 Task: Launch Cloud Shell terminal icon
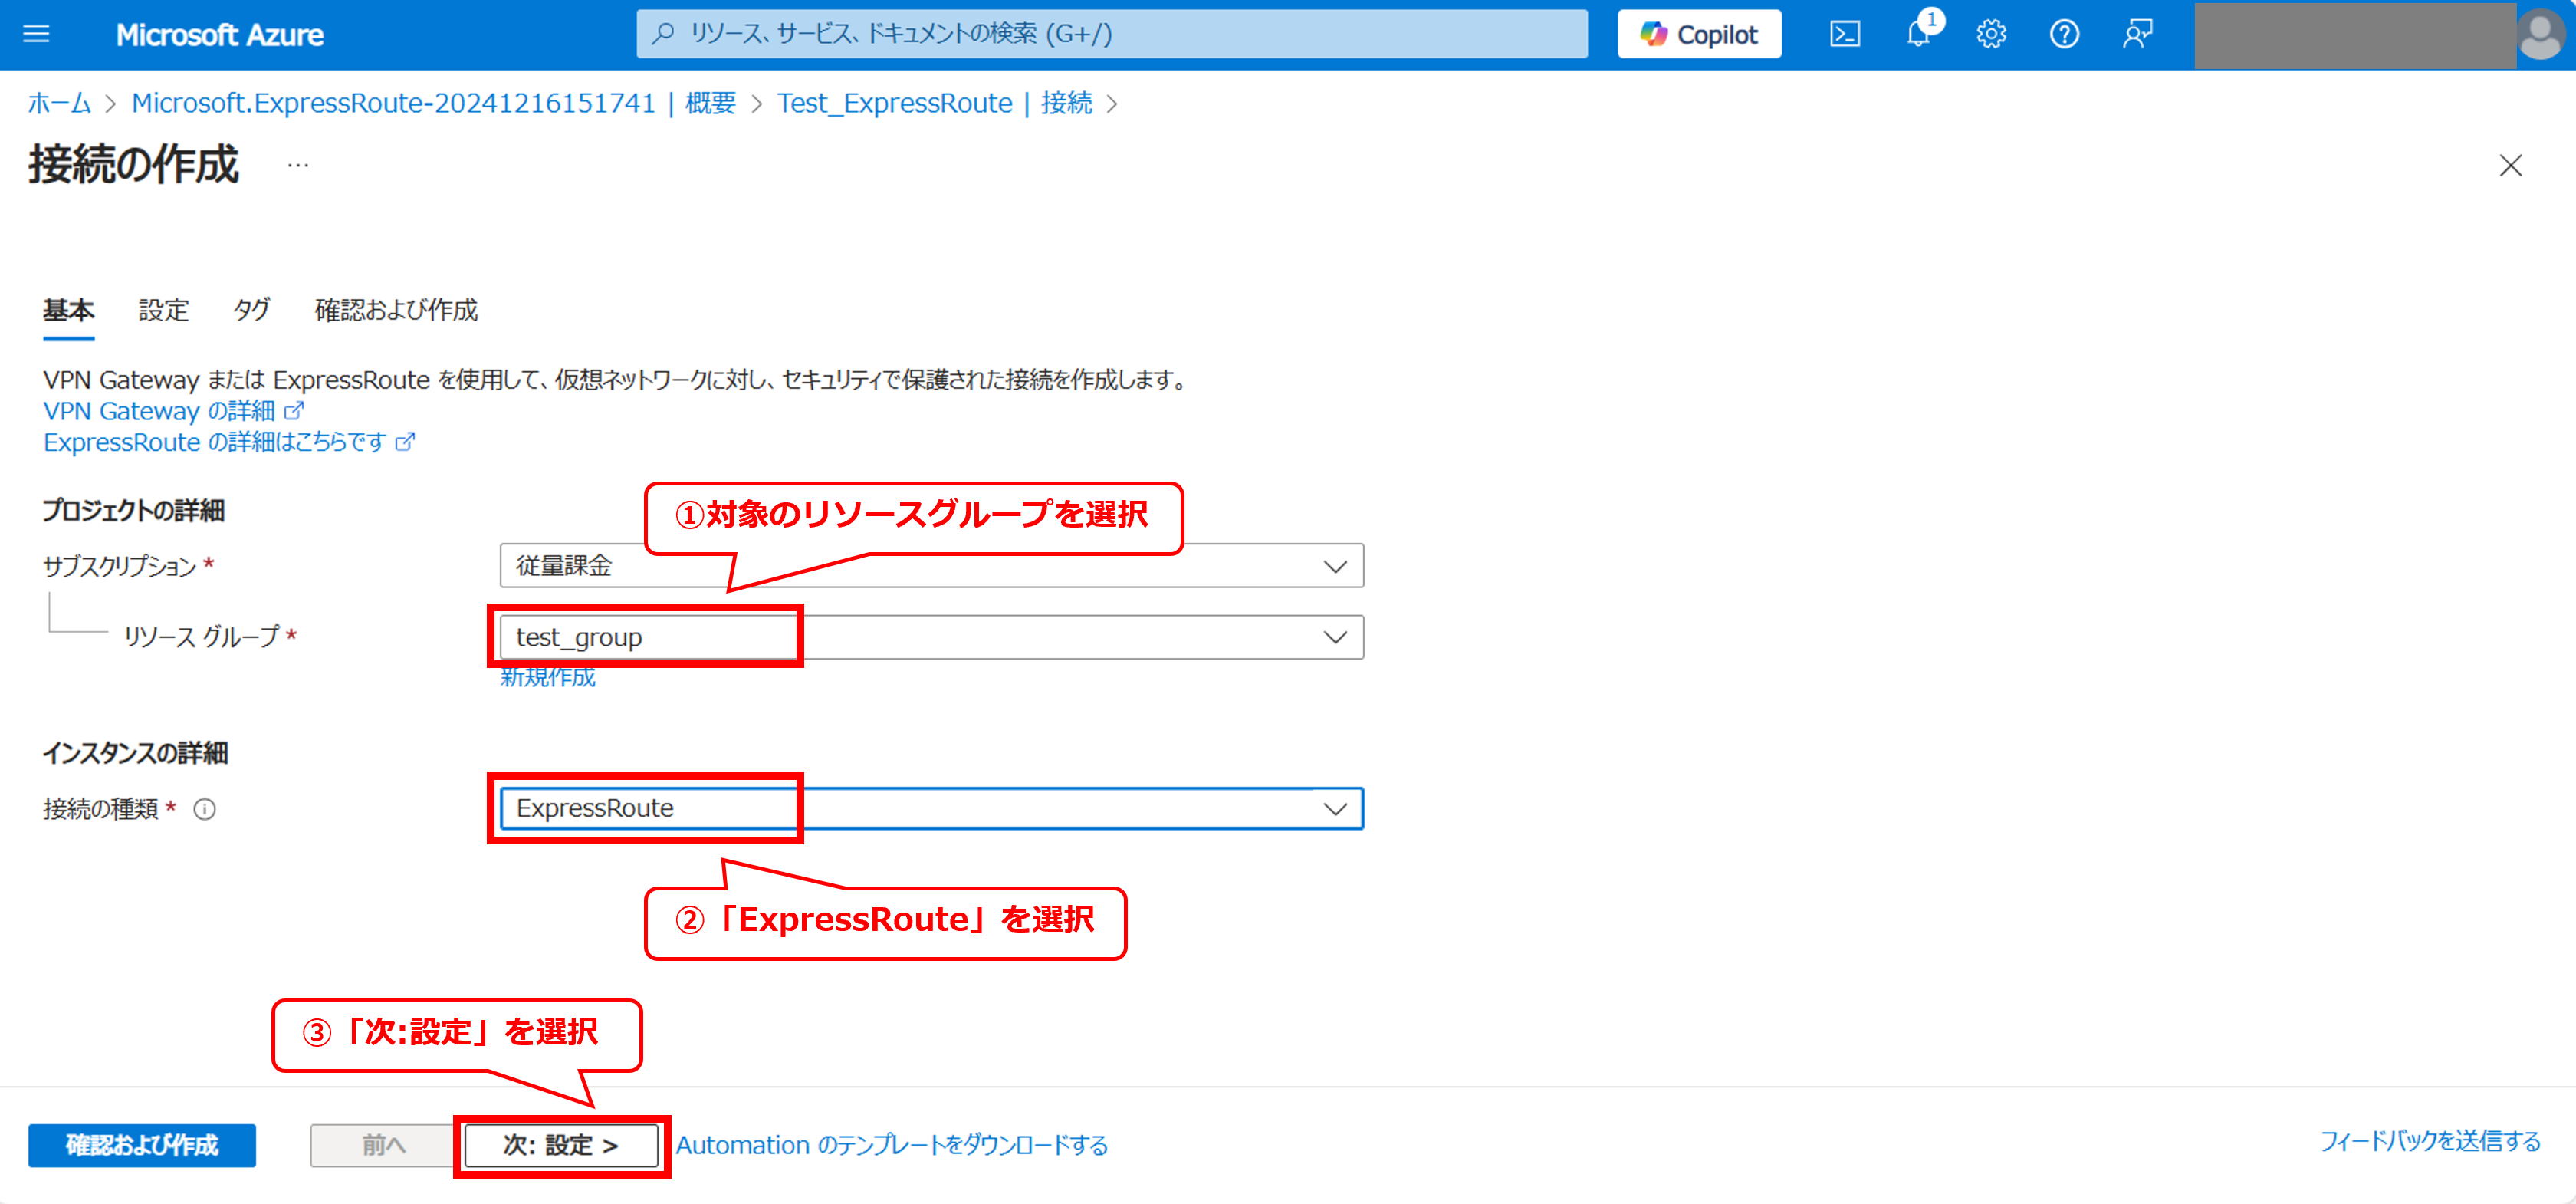pos(1844,34)
